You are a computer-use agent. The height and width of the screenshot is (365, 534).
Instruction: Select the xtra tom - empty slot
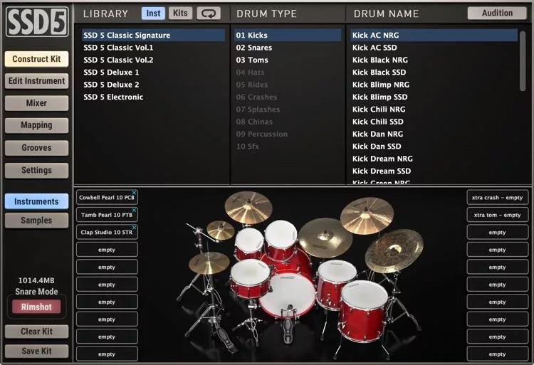click(497, 215)
